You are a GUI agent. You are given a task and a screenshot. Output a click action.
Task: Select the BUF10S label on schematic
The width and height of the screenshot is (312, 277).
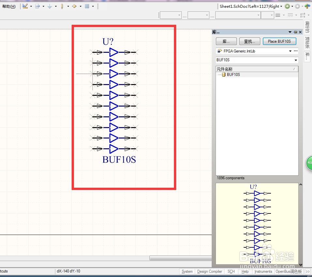(x=119, y=159)
